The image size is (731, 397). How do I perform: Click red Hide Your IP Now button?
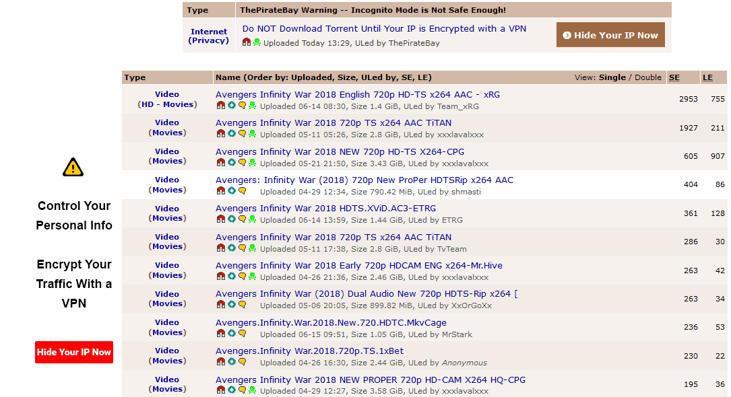[x=74, y=353]
